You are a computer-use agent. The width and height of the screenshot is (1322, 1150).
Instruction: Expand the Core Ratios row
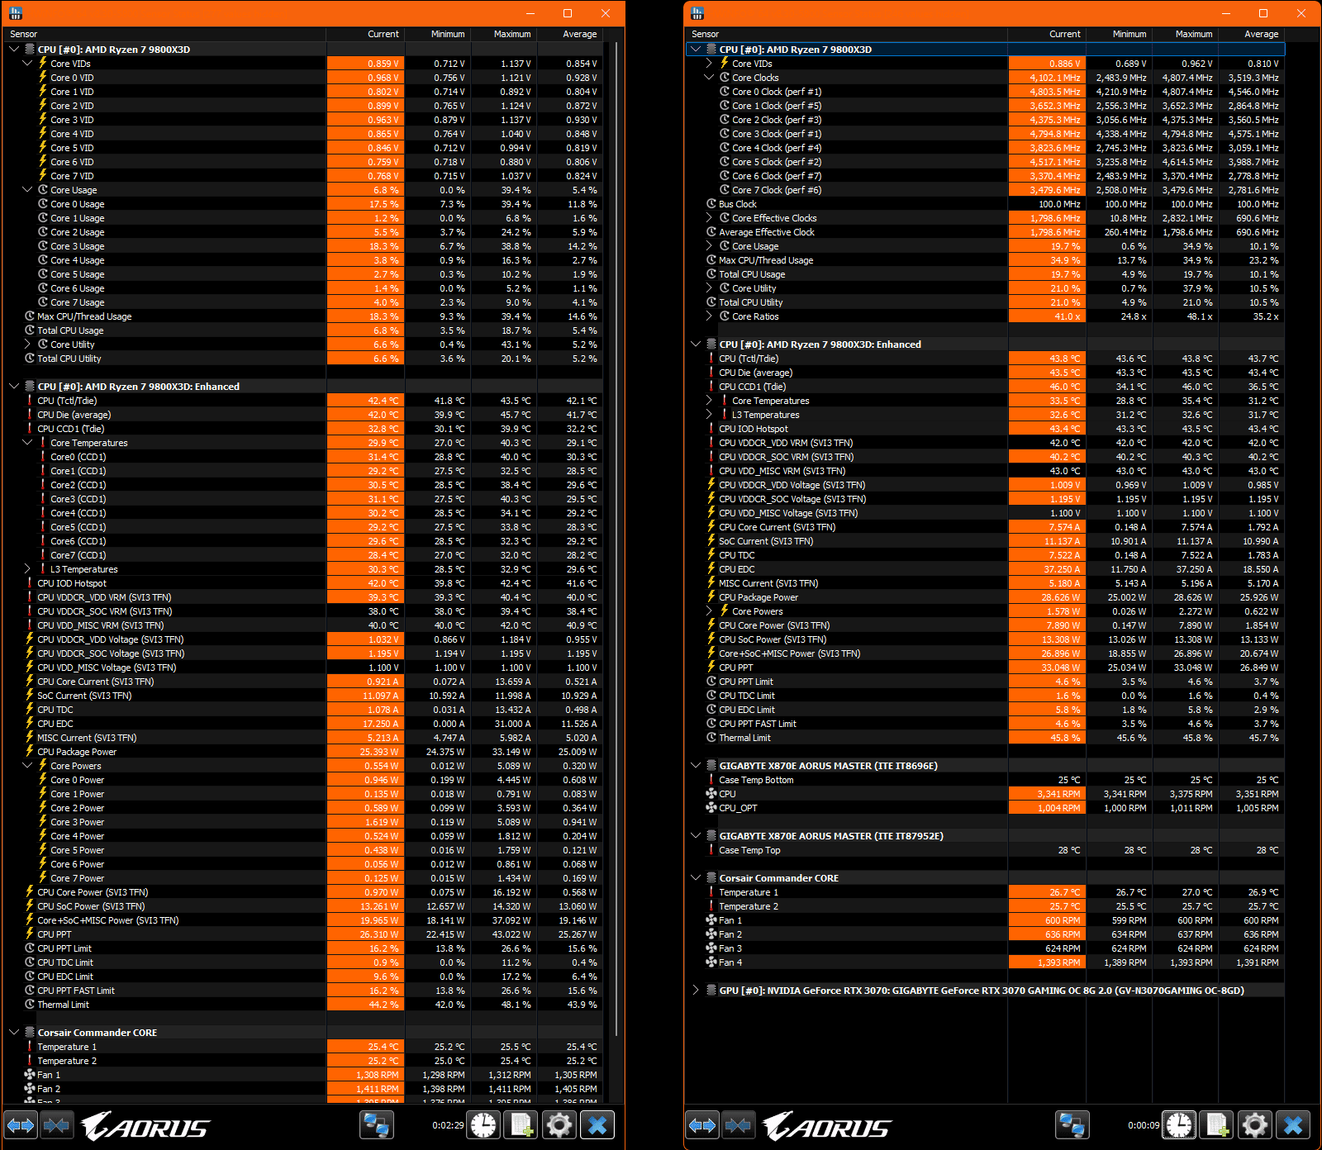pyautogui.click(x=709, y=316)
